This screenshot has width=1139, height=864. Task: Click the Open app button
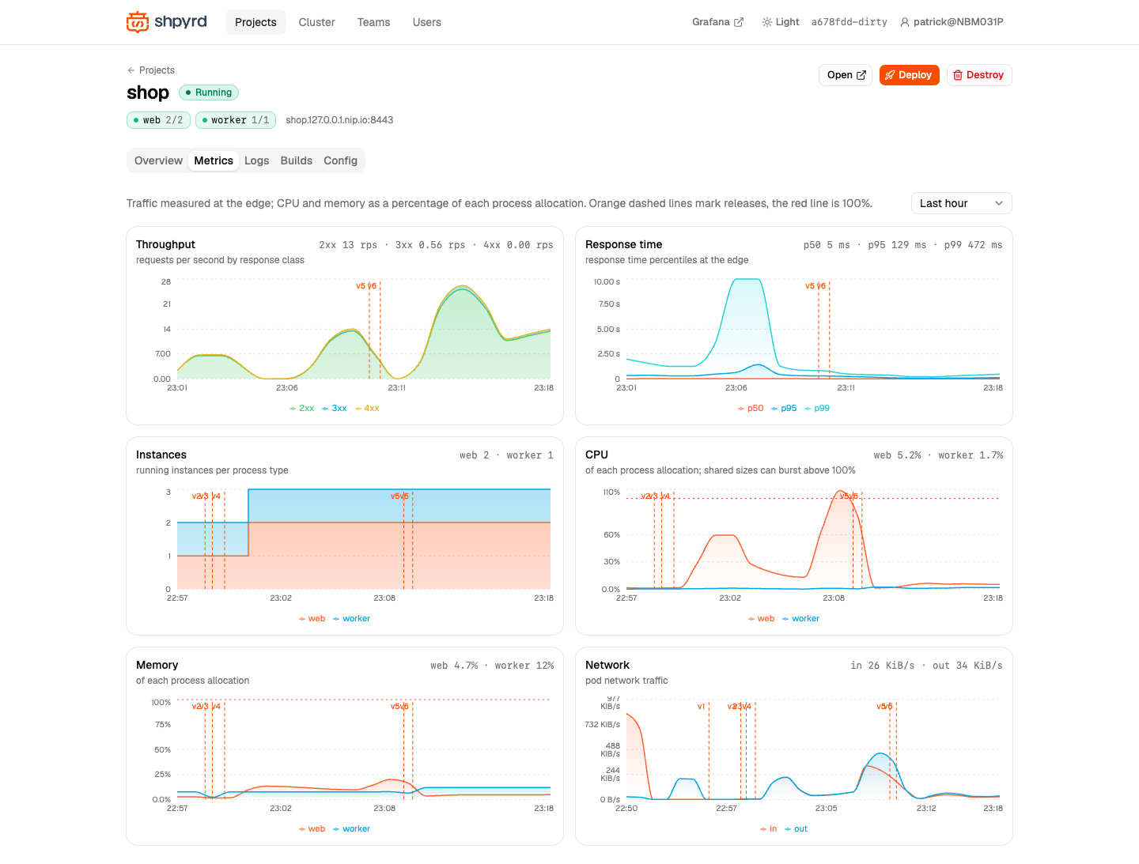pos(846,75)
